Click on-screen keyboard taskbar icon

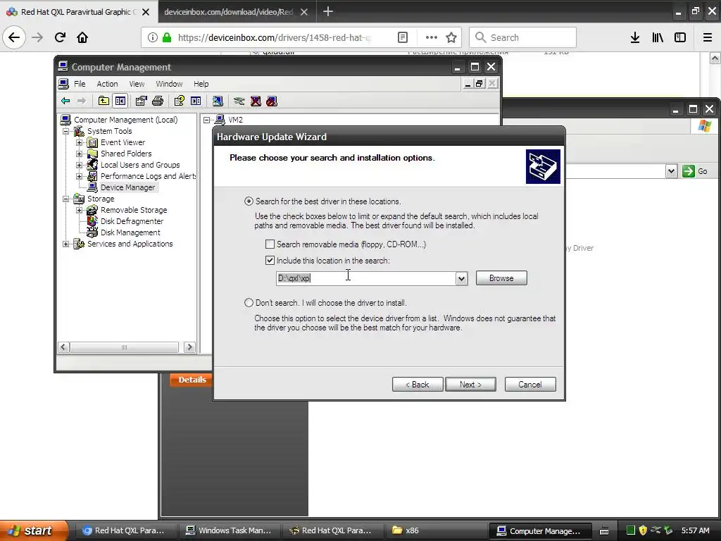point(604,531)
